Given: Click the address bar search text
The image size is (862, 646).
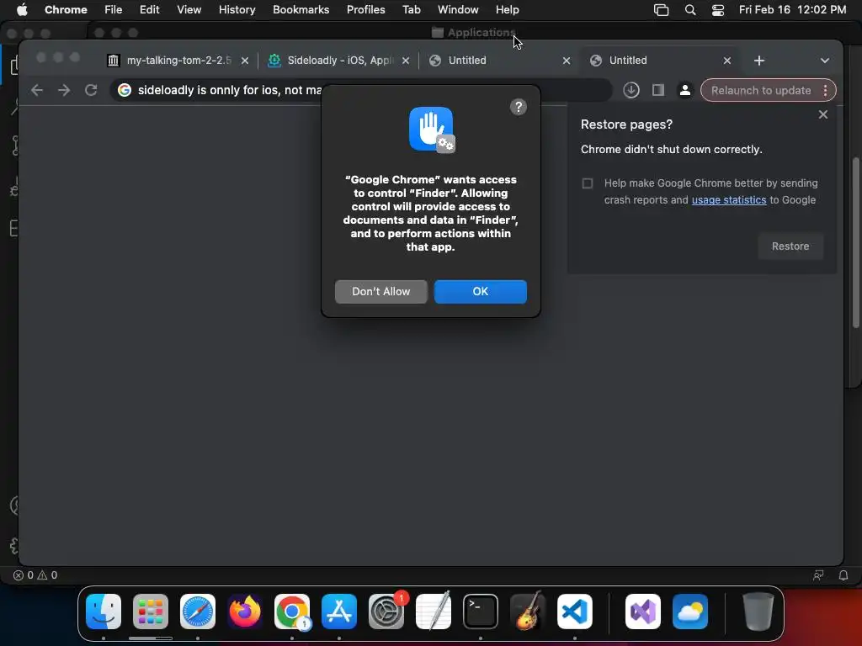Looking at the screenshot, I should [230, 90].
